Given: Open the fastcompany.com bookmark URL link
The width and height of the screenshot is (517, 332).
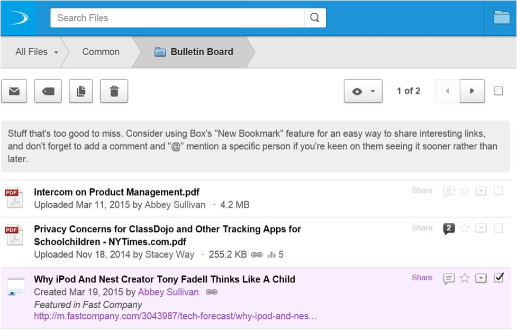Looking at the screenshot, I should pyautogui.click(x=175, y=317).
